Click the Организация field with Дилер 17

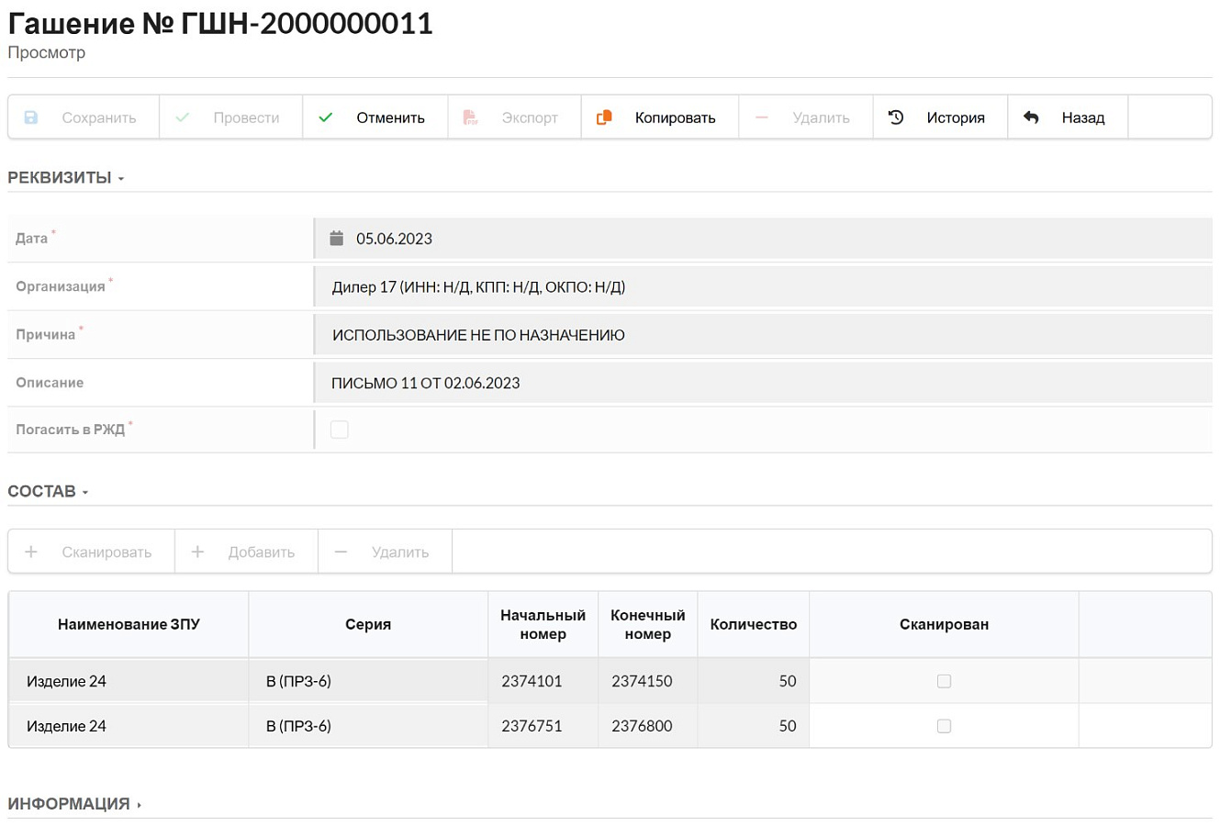tap(764, 286)
